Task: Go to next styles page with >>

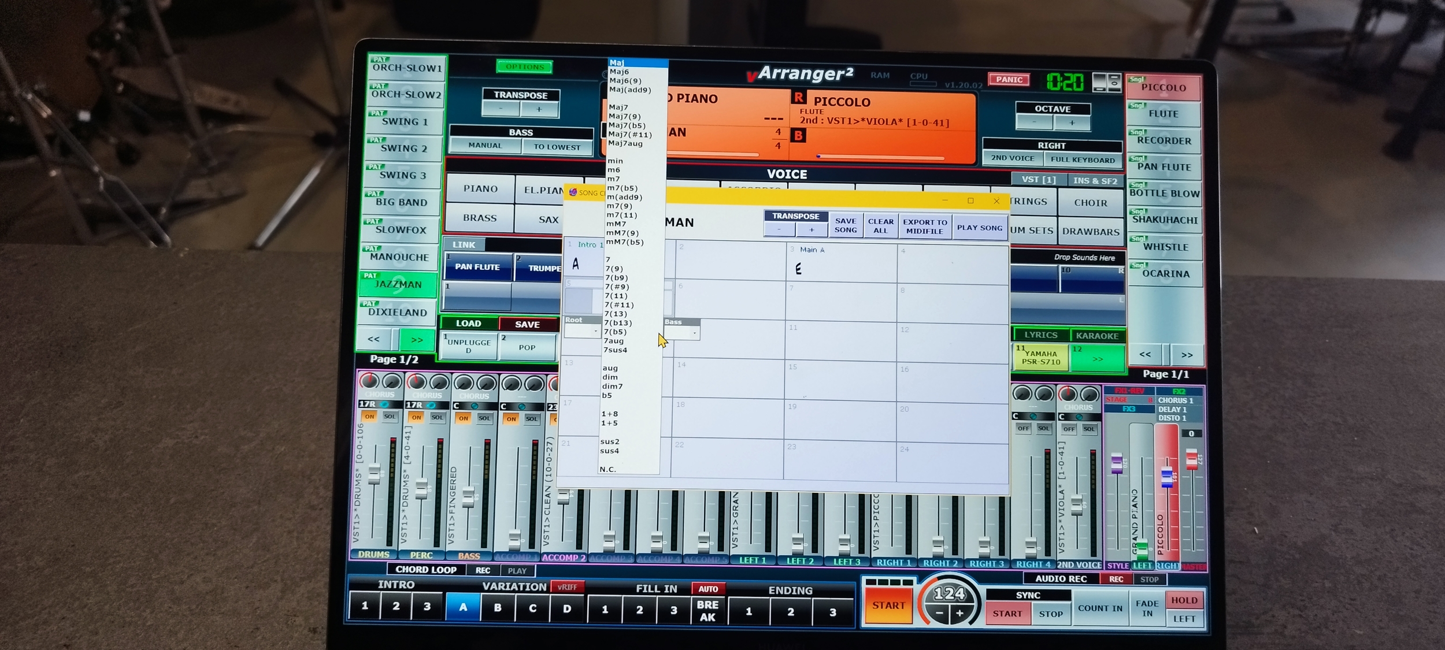Action: (x=417, y=340)
